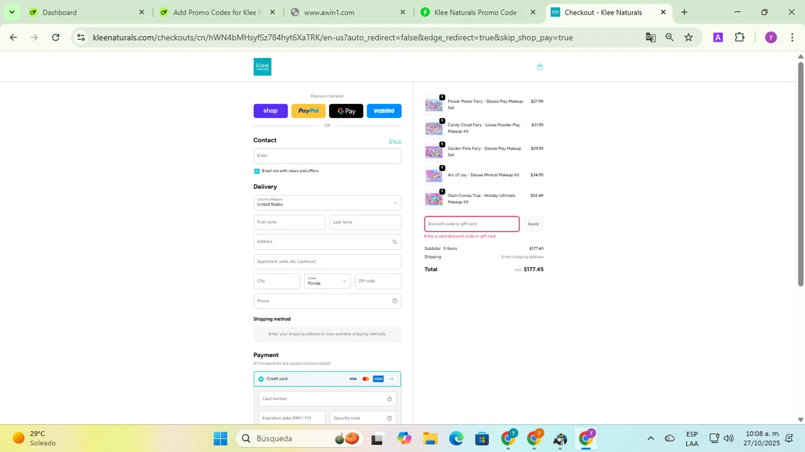The width and height of the screenshot is (805, 452).
Task: Click the Apartment, suite field
Action: pos(327,262)
